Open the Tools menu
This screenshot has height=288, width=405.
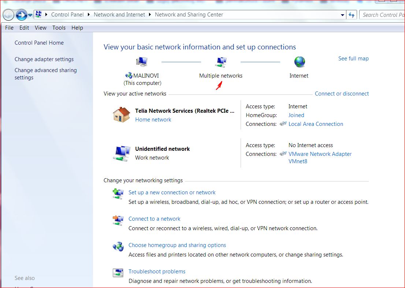59,28
